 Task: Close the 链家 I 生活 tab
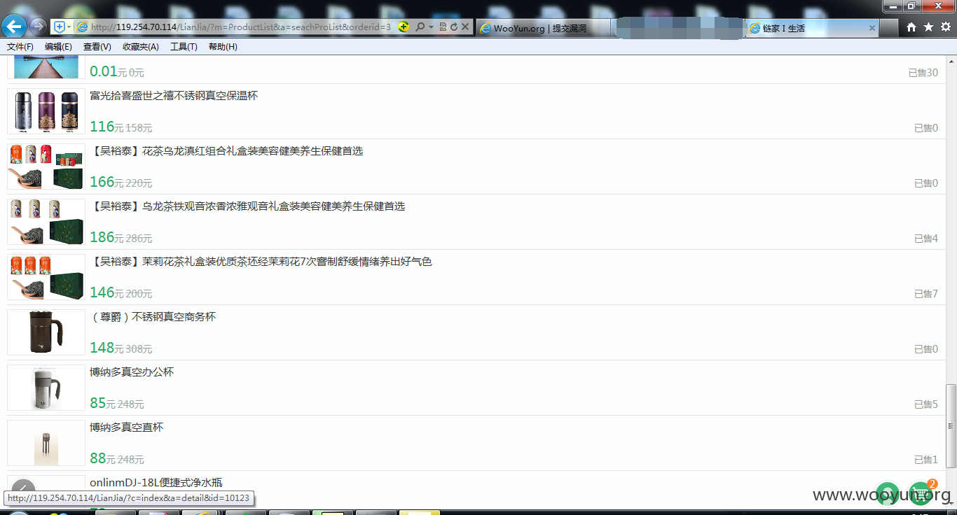872,28
